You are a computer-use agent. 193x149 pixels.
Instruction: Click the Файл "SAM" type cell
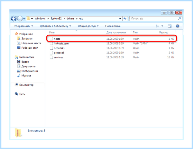pos(140,43)
